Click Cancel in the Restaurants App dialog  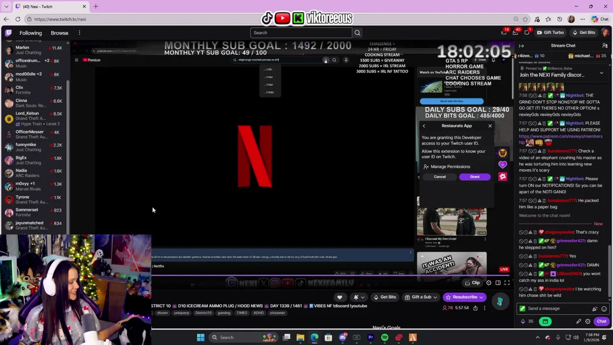pos(440,177)
